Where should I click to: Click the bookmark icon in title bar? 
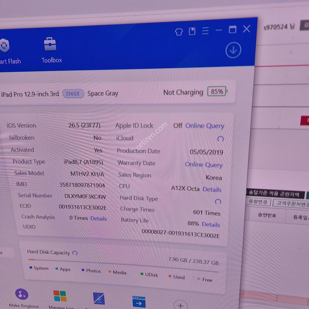[x=192, y=31]
